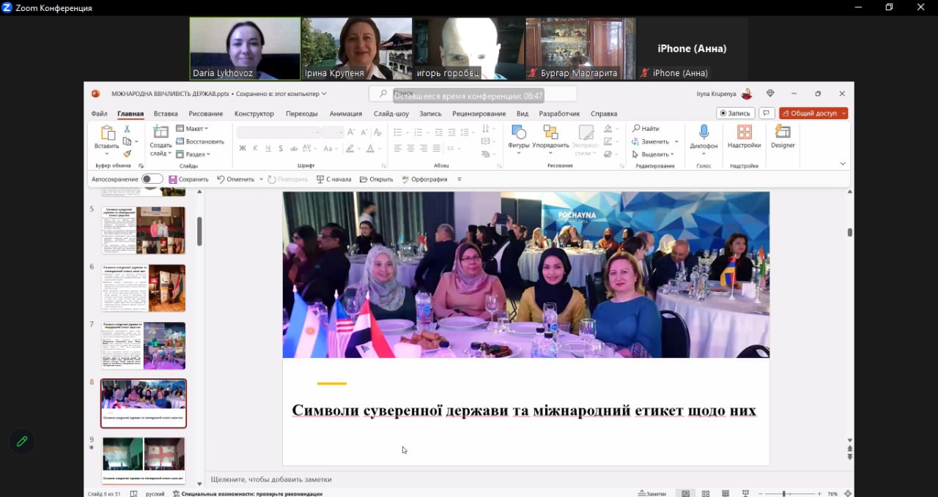
Task: Adjust the zoom slider in status bar
Action: point(784,493)
